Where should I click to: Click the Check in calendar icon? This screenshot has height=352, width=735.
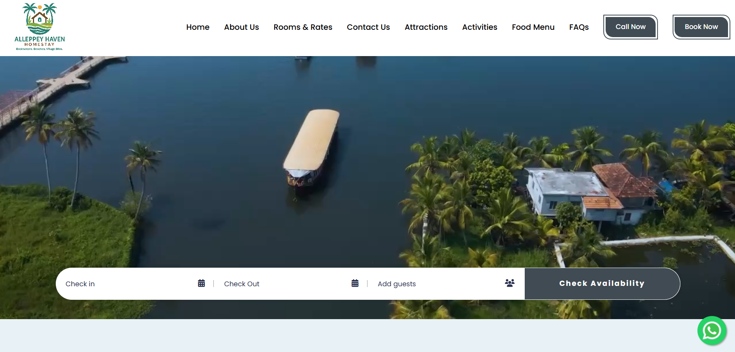pos(201,283)
